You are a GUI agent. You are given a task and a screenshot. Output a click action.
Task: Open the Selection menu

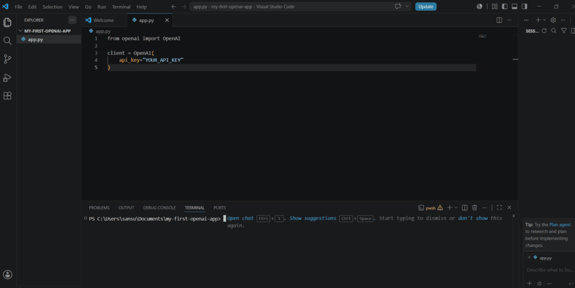tap(52, 7)
